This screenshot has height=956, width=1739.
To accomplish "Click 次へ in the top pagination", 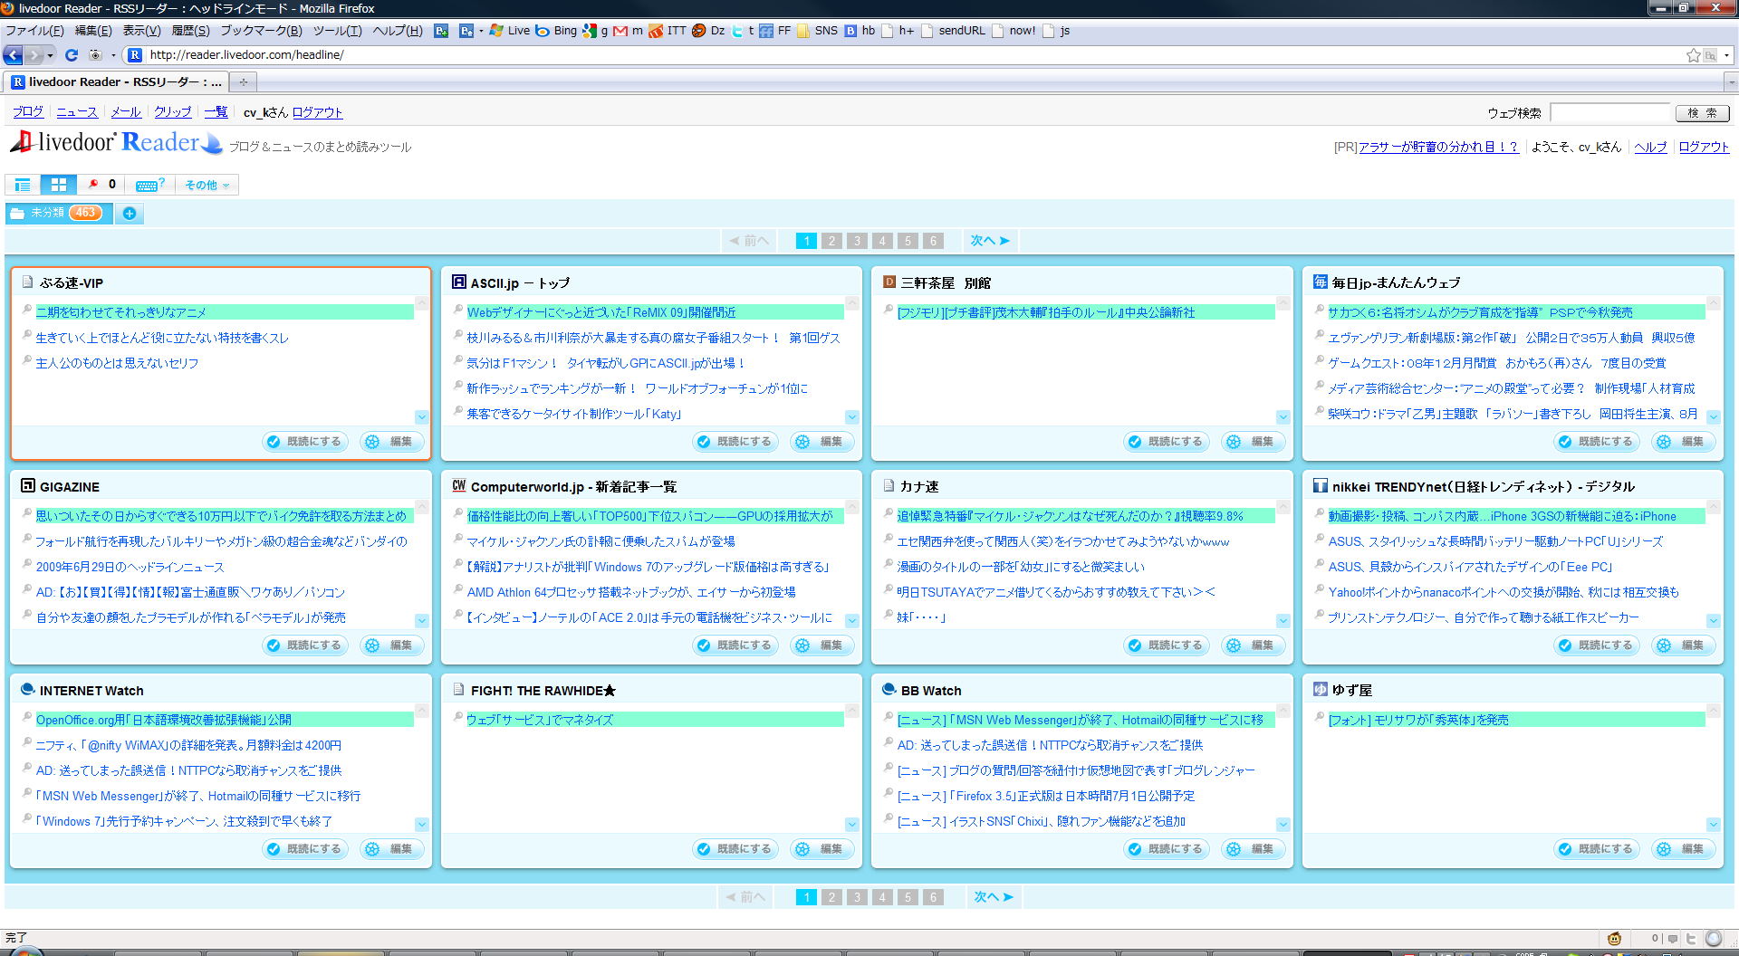I will click(989, 241).
